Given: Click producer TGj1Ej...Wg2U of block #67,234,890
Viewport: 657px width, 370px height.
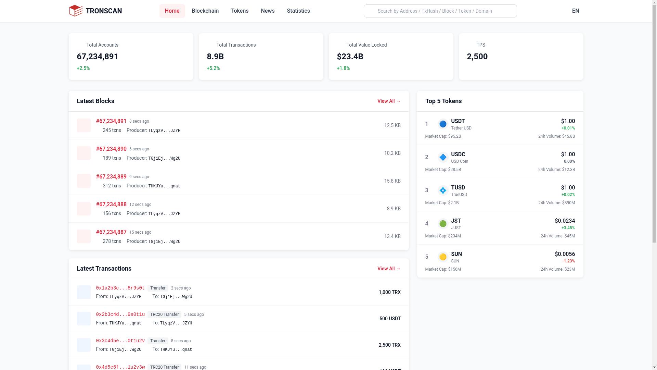Looking at the screenshot, I should [164, 158].
